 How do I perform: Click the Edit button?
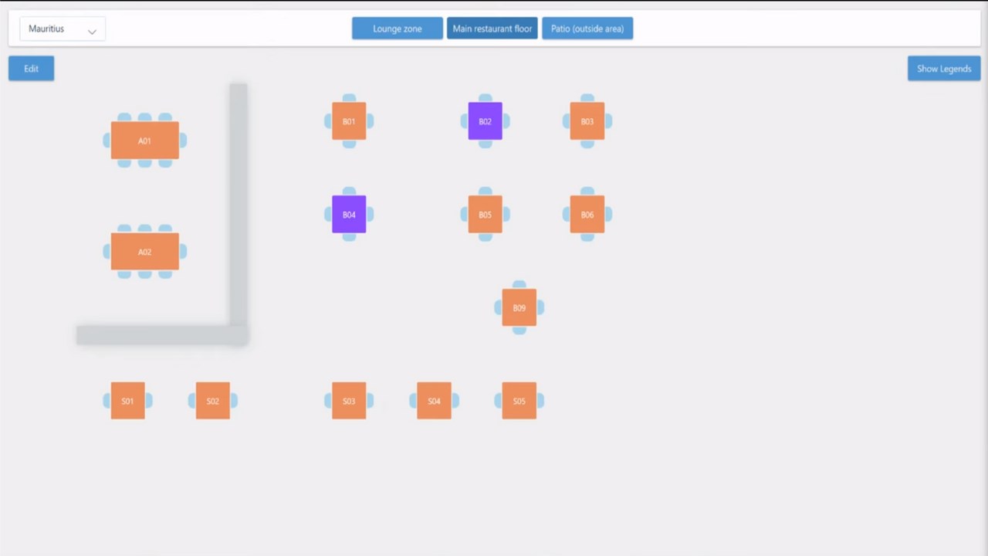[31, 69]
